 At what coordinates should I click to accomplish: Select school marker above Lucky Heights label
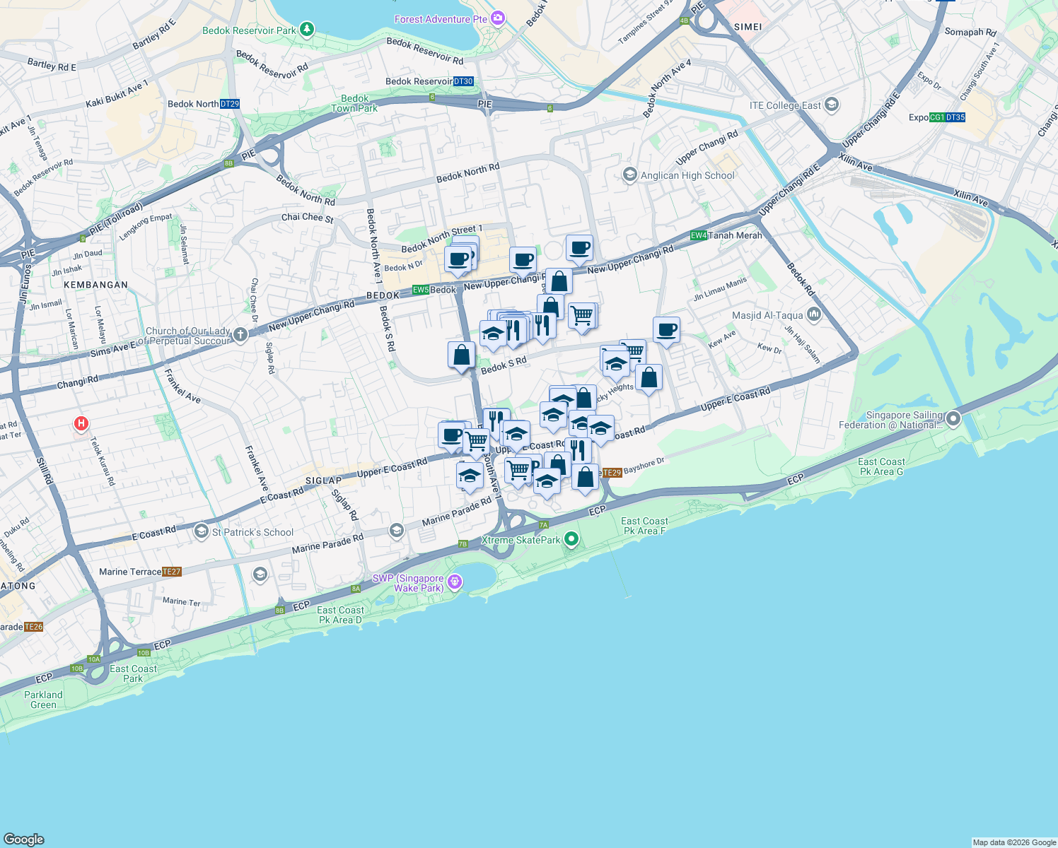coord(615,365)
